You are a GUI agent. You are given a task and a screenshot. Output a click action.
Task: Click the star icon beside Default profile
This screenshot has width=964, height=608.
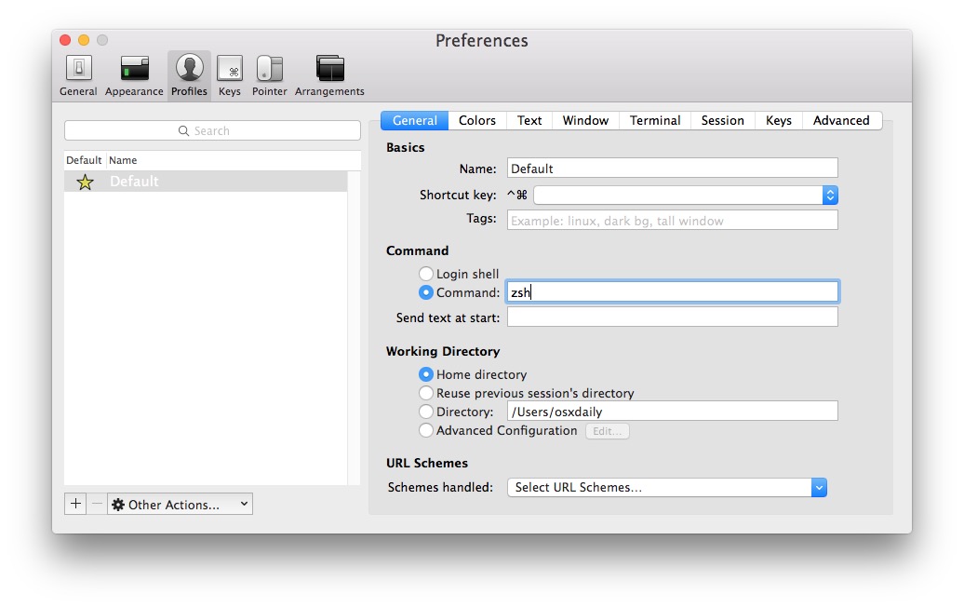click(85, 182)
